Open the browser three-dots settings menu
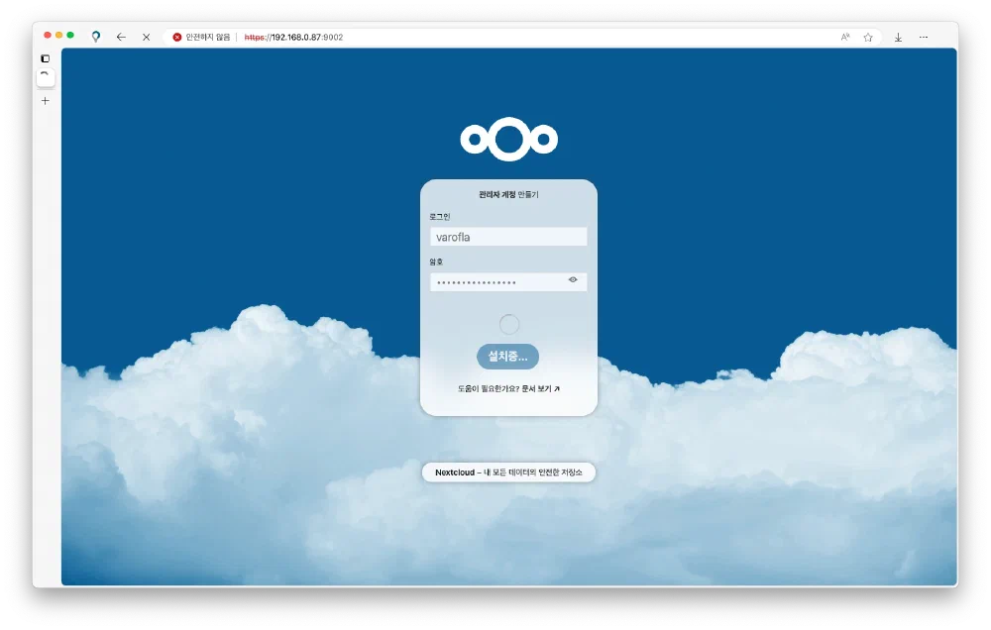Image resolution: width=991 pixels, height=630 pixels. (x=924, y=37)
